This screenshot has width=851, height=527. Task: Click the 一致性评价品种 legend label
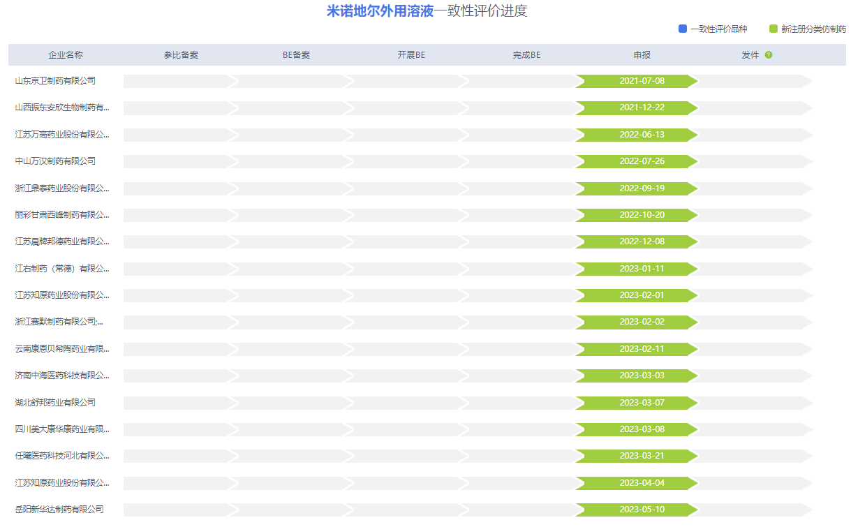(x=719, y=29)
